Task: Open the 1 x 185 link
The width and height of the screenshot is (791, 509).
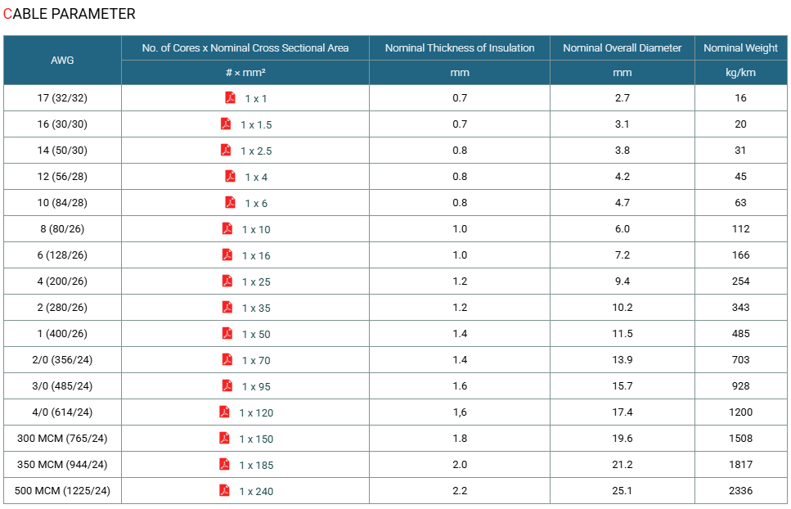Action: [256, 466]
